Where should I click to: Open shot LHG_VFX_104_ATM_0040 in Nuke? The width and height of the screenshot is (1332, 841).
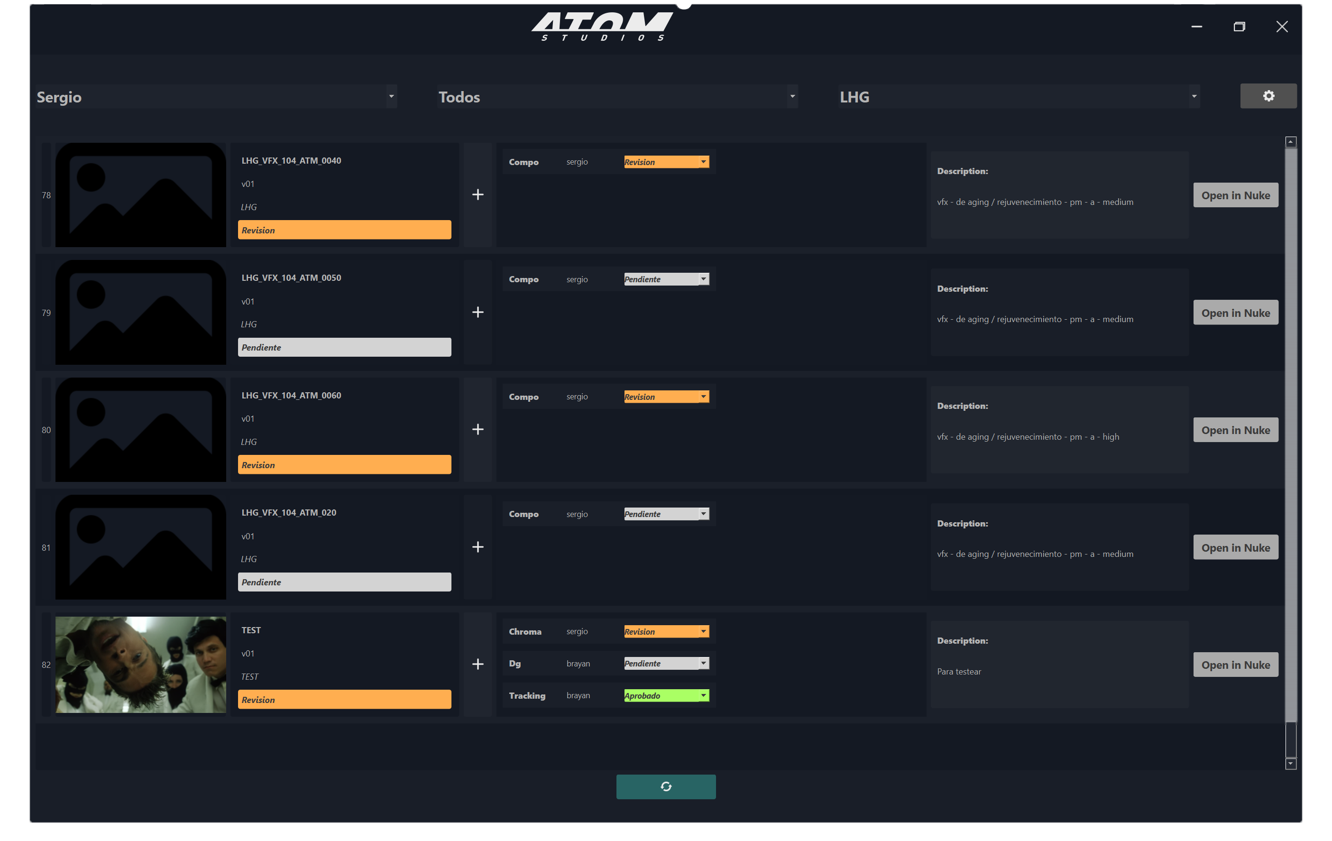1235,195
